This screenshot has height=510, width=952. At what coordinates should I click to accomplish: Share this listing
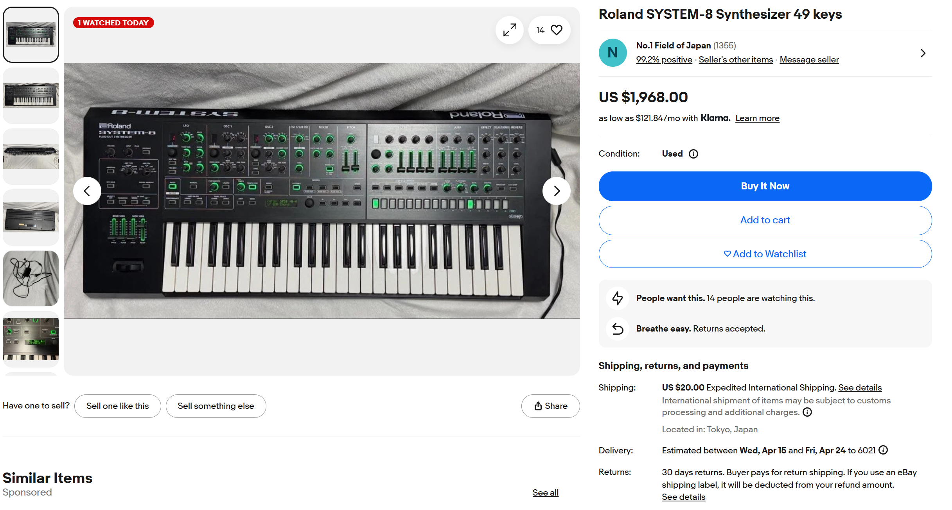[x=550, y=406]
